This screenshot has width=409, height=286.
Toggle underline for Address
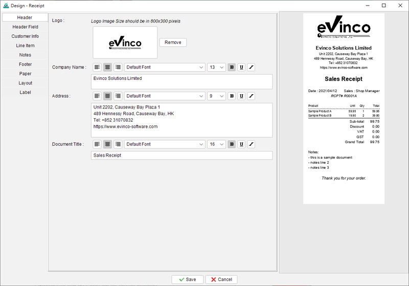click(x=241, y=96)
